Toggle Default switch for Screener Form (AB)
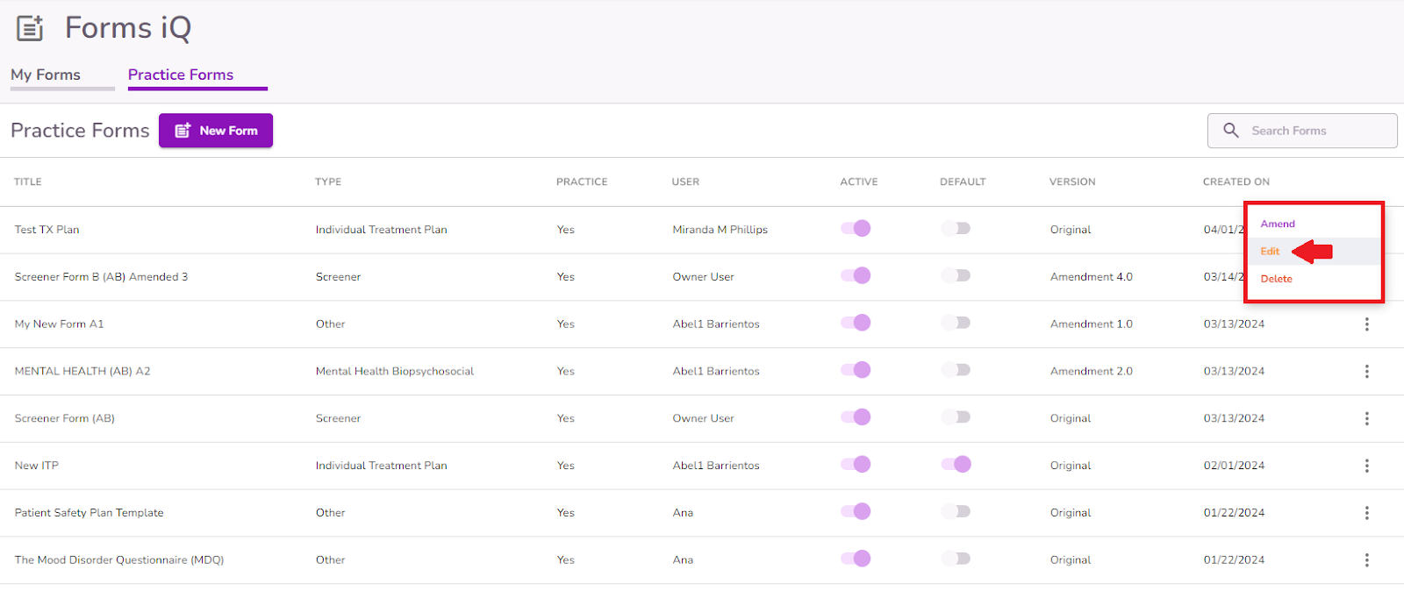 point(956,417)
